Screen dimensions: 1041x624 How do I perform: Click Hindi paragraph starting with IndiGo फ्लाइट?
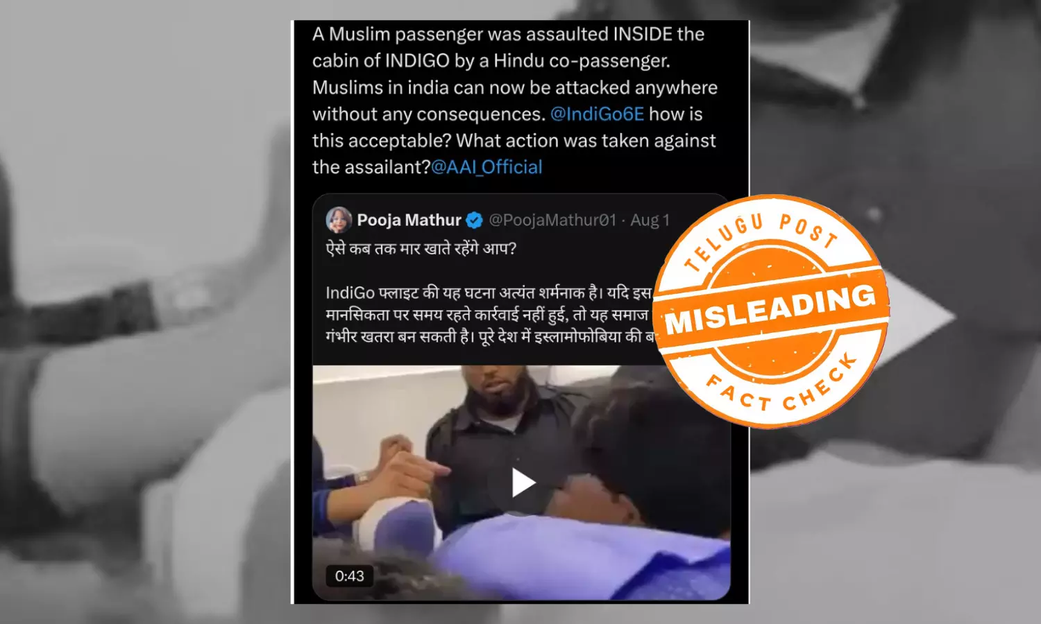(490, 315)
